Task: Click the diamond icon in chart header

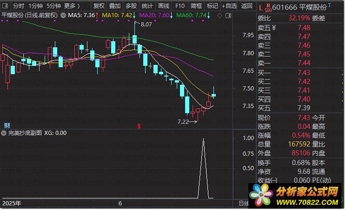Action: 220,15
